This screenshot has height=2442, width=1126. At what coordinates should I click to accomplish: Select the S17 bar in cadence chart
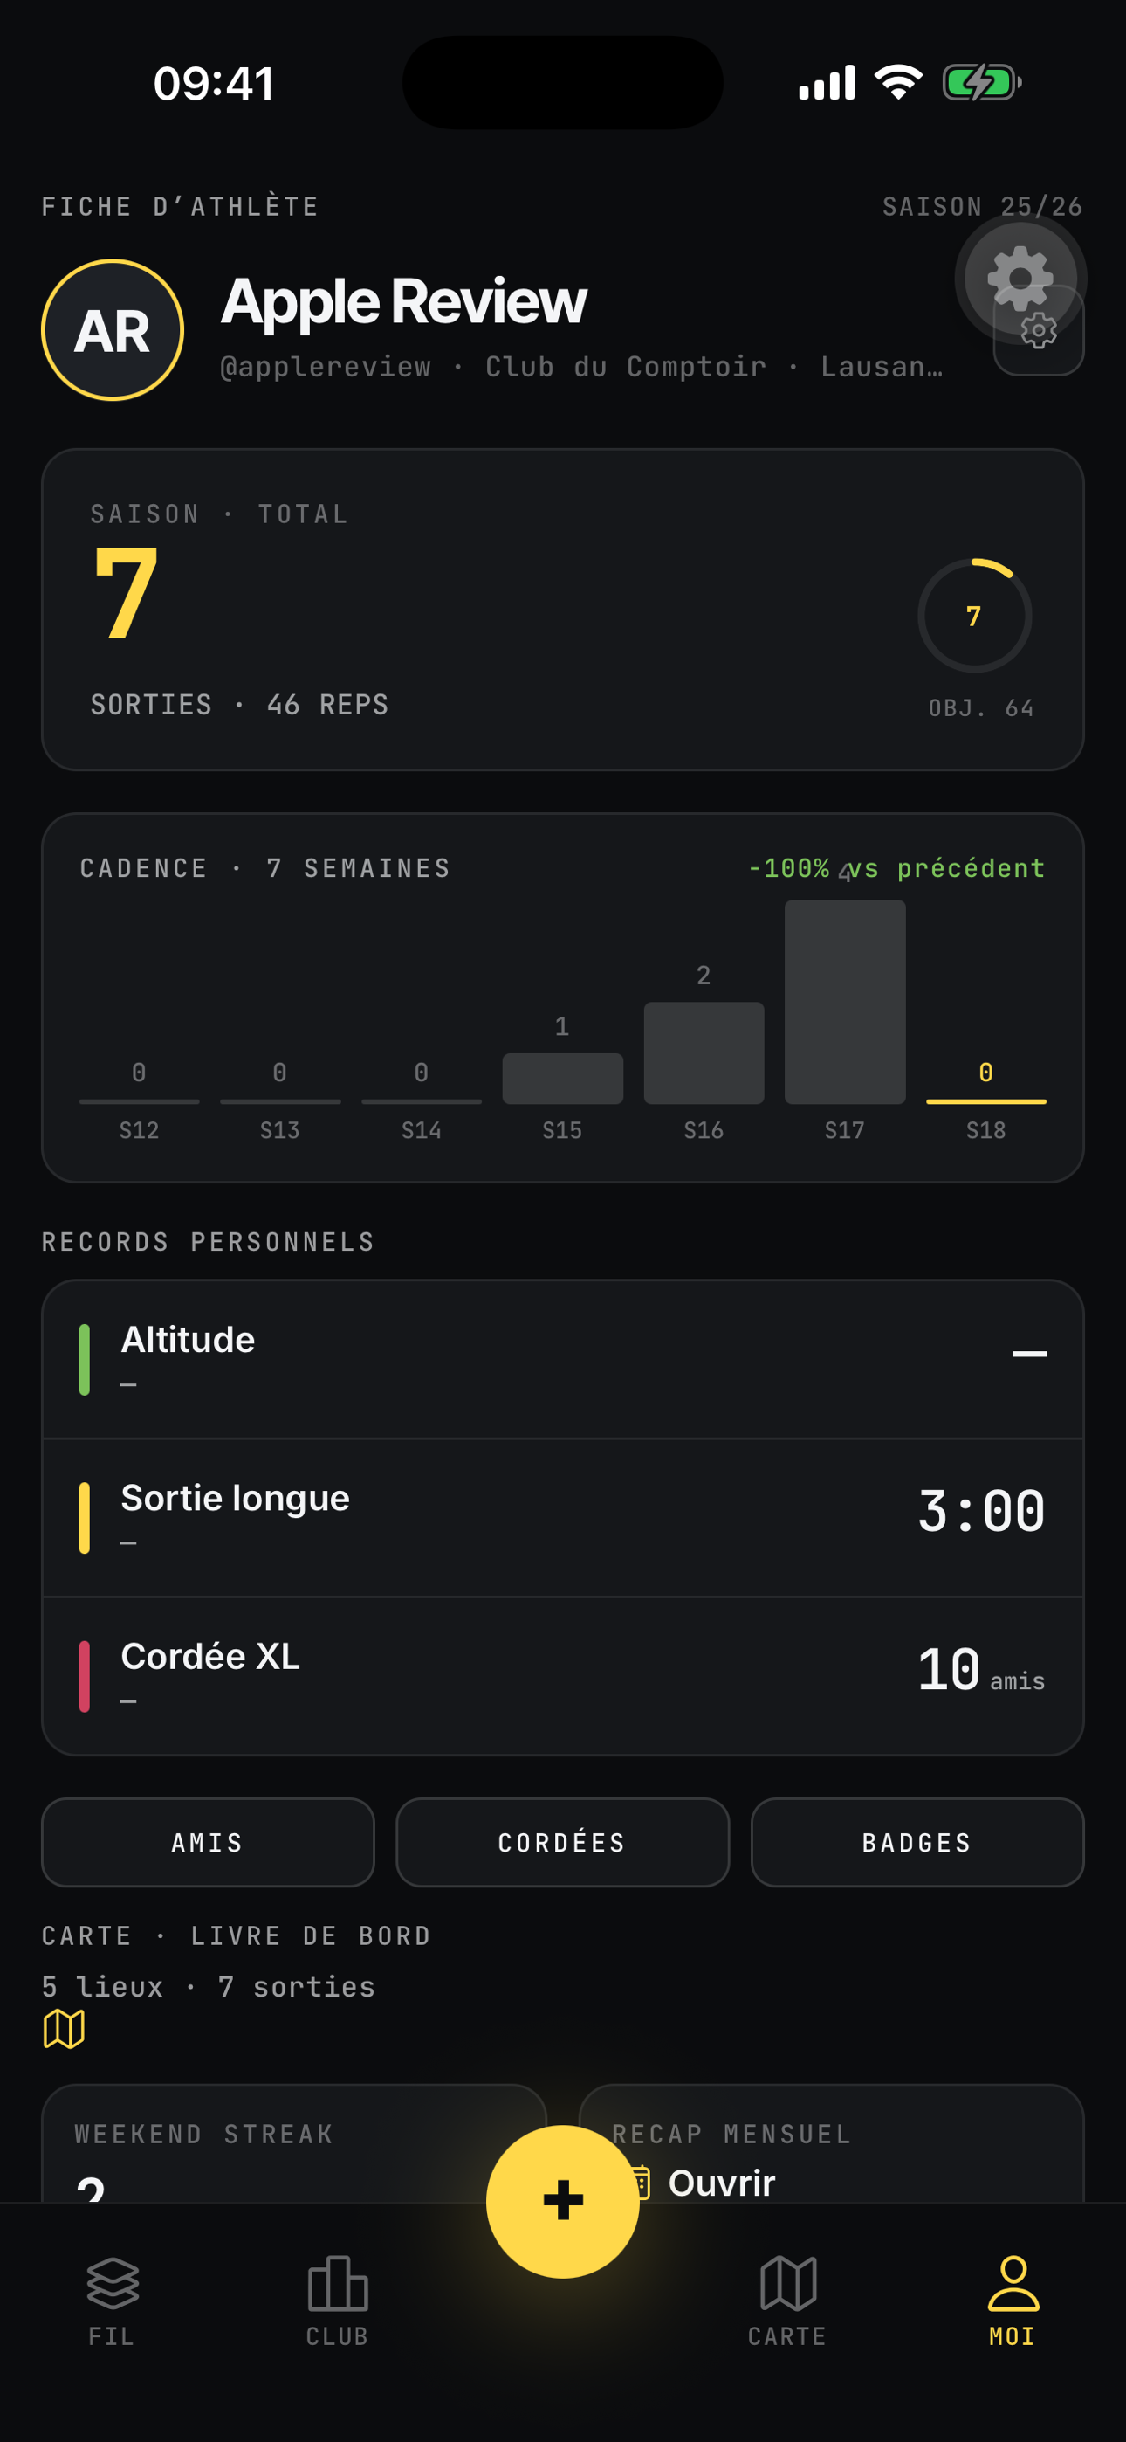(x=845, y=1002)
